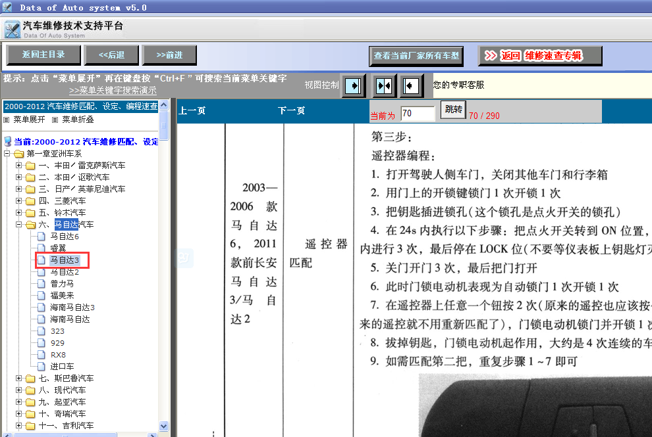This screenshot has width=652, height=437.
Task: Click folder icon of 四、三菱汽车
Action: pos(30,201)
